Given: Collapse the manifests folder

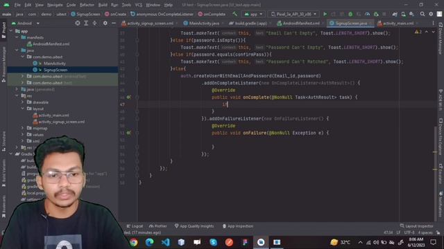Looking at the screenshot, I should coord(17,37).
